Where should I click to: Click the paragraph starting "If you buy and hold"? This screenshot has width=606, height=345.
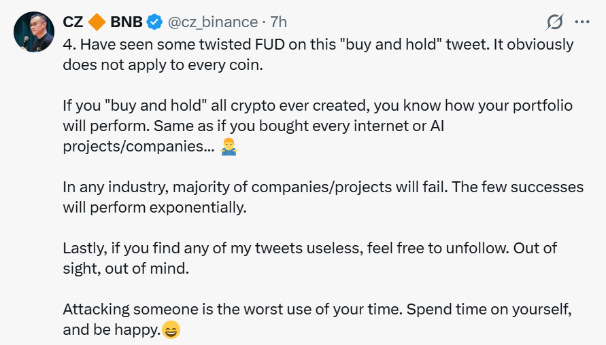click(318, 107)
